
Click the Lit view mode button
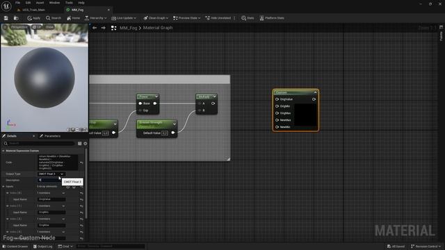(37, 27)
